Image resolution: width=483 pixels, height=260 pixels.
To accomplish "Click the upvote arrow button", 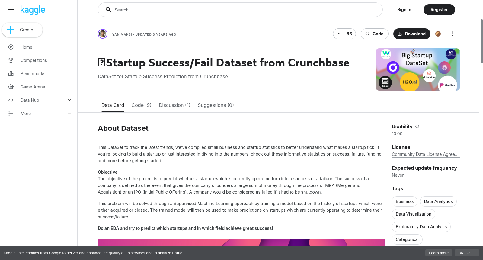I will pyautogui.click(x=339, y=34).
